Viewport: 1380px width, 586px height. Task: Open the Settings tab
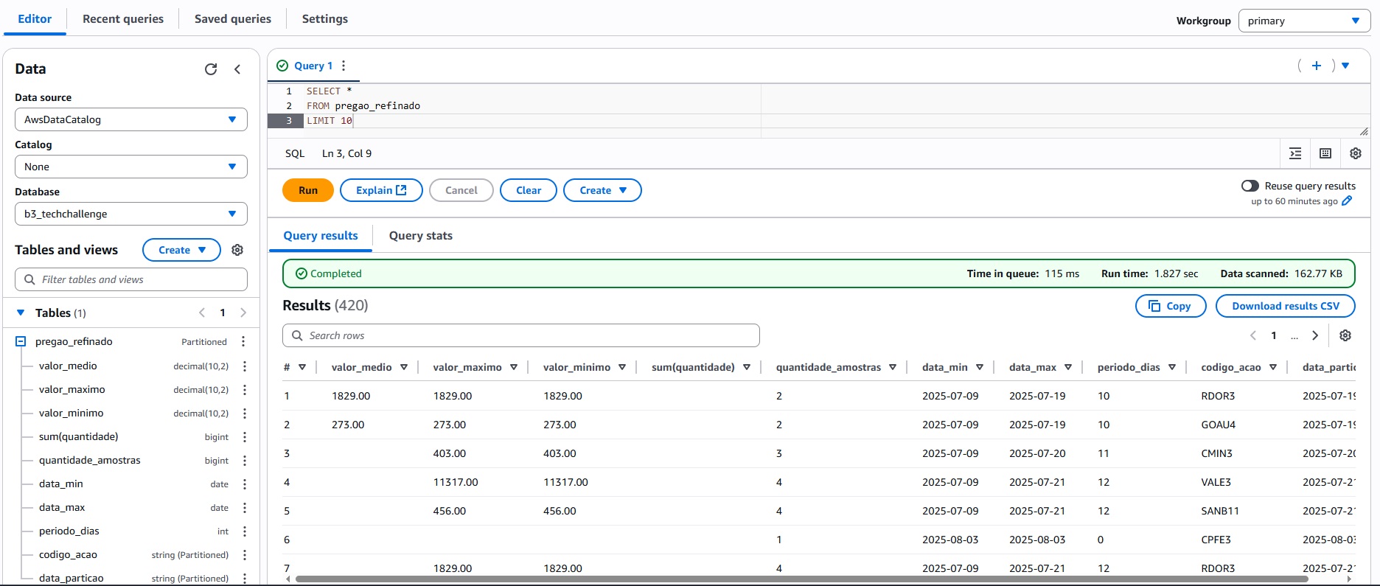(325, 18)
